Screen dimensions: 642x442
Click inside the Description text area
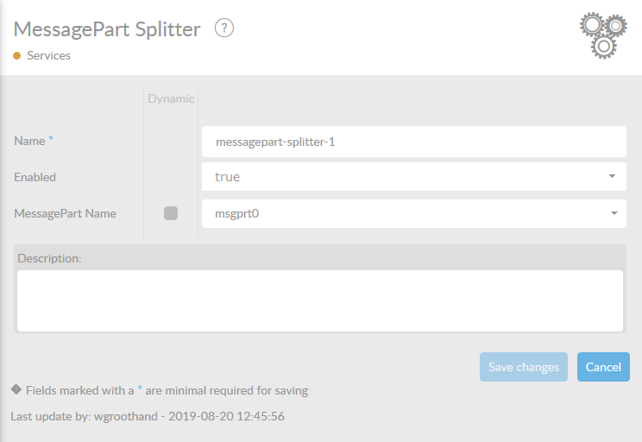click(x=319, y=300)
